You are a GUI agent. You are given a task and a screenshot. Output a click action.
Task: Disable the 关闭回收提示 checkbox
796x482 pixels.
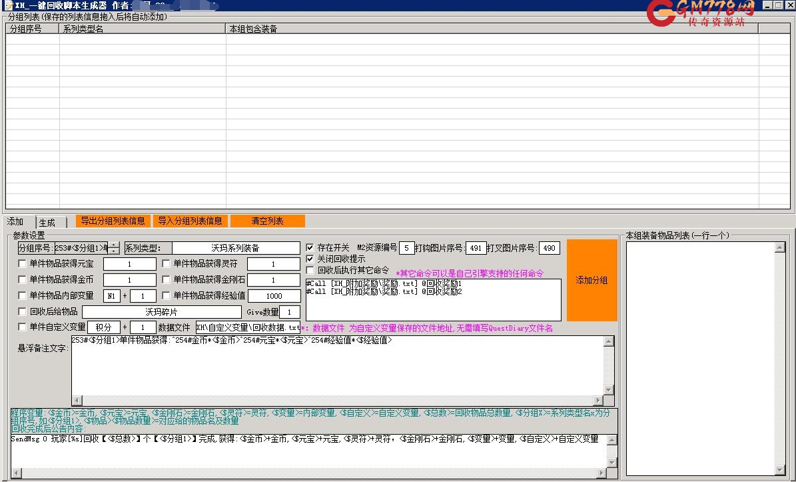(310, 259)
